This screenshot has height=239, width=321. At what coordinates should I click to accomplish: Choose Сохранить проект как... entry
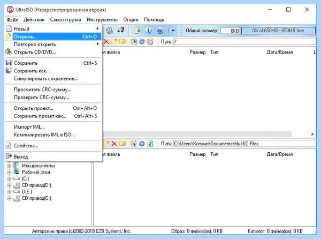(x=53, y=116)
